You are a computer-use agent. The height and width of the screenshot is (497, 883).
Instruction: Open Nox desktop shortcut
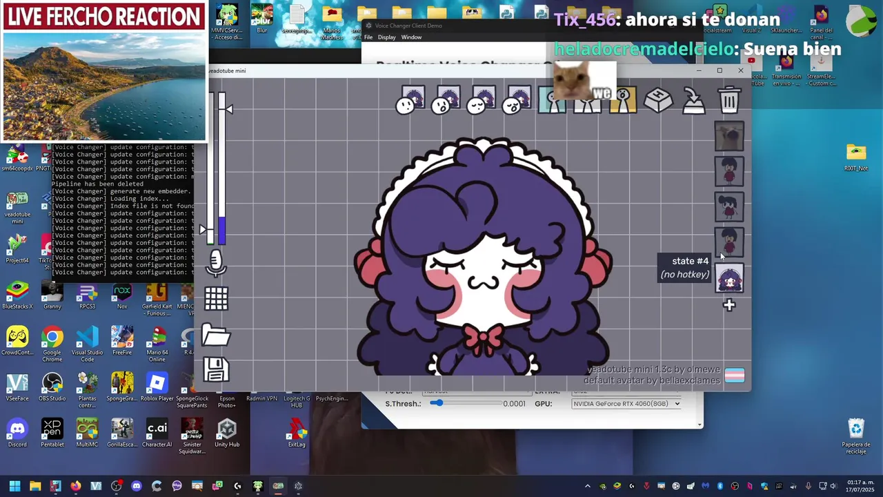pyautogui.click(x=122, y=295)
